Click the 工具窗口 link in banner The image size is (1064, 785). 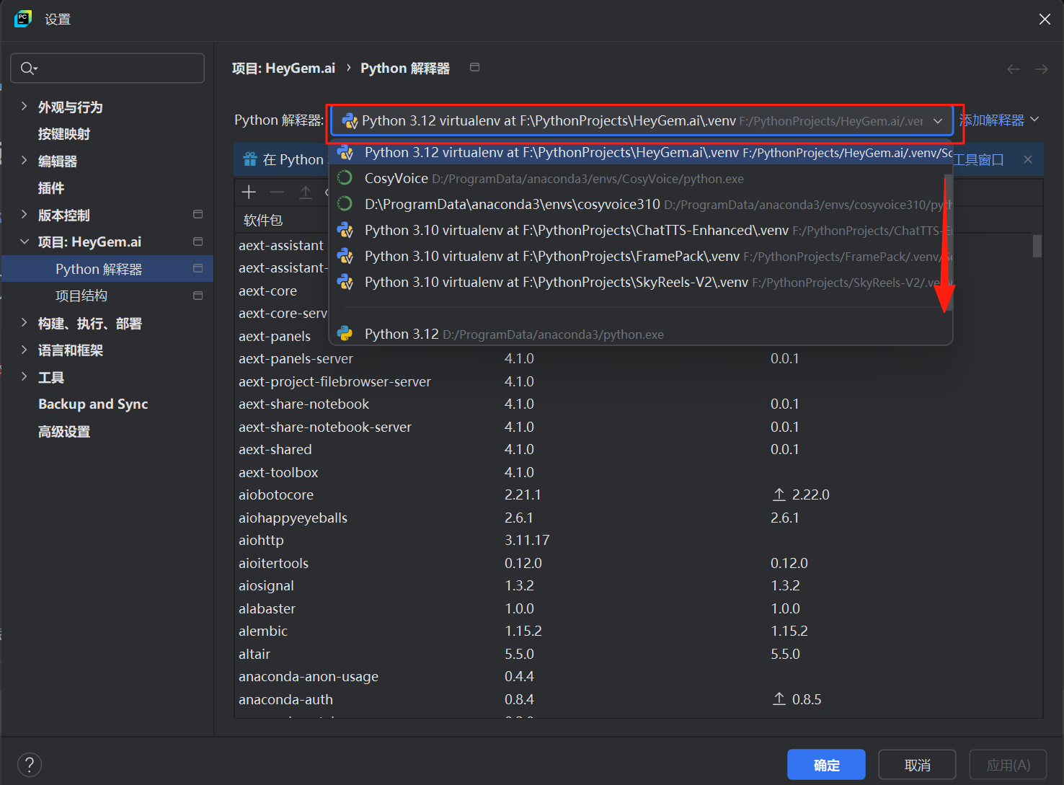pyautogui.click(x=979, y=159)
